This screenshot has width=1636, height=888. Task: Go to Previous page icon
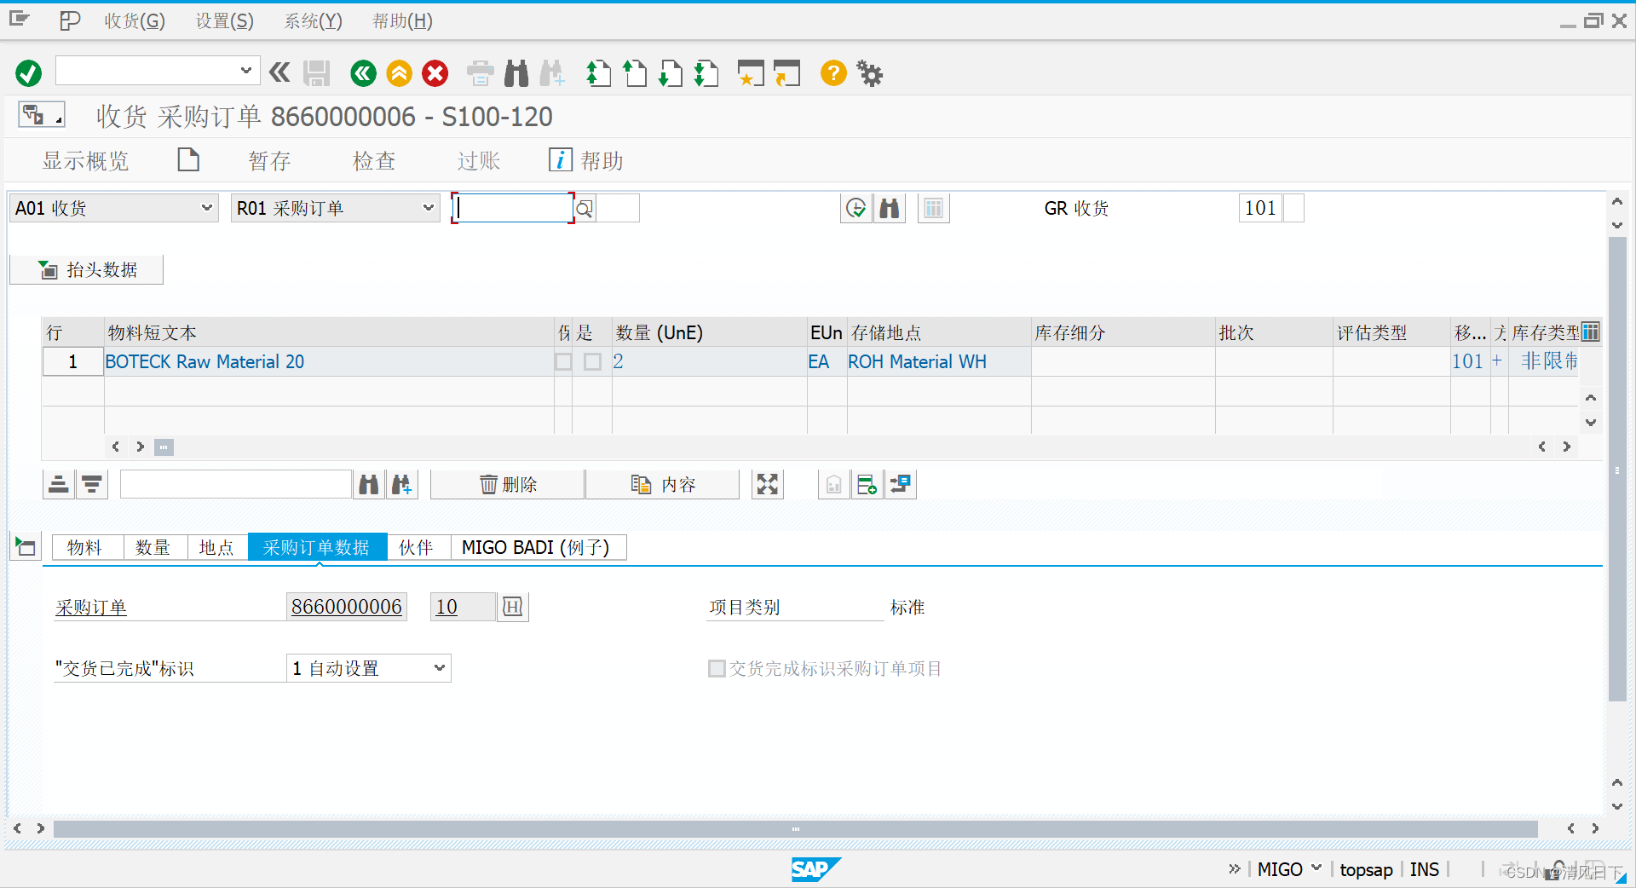point(635,73)
